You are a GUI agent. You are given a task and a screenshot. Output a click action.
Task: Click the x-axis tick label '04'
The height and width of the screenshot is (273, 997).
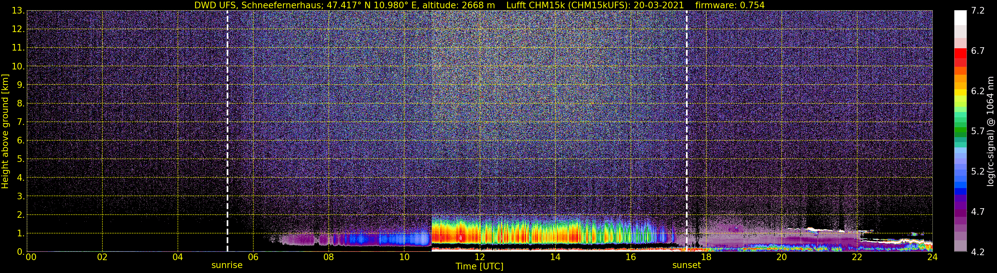[x=178, y=257]
